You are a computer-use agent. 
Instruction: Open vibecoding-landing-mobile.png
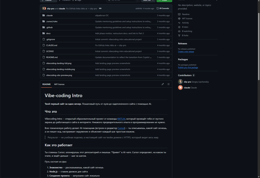[x=60, y=69]
